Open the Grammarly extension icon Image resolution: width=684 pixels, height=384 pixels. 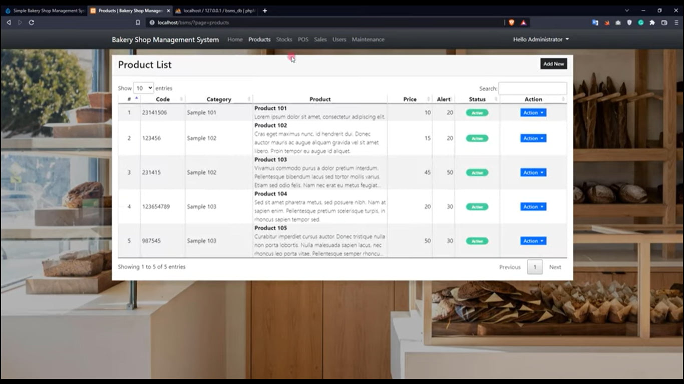[x=641, y=22]
